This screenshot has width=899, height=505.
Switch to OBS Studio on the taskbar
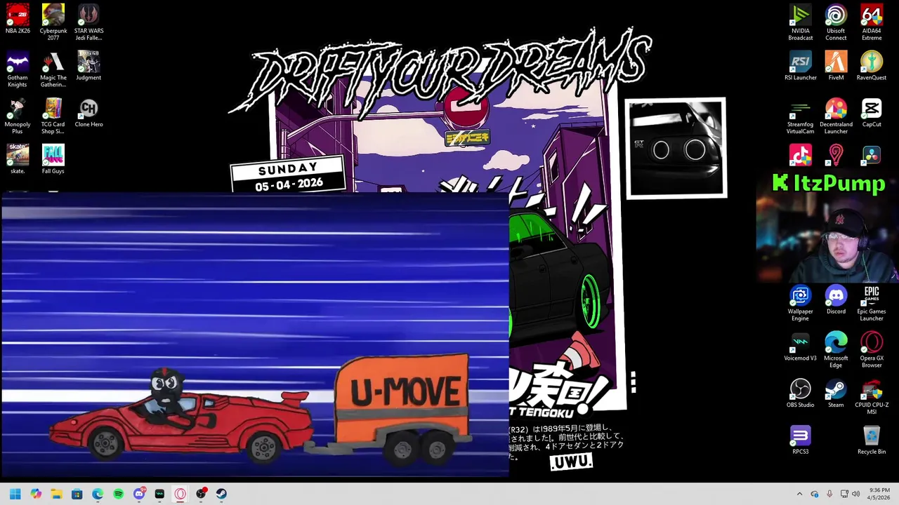(201, 494)
